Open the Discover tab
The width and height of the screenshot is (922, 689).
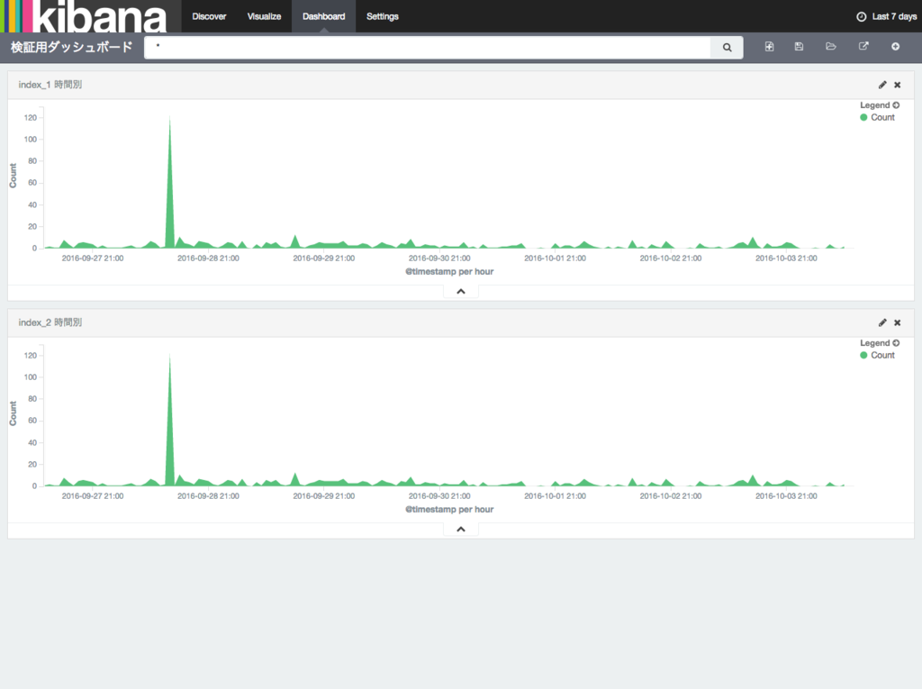209,16
